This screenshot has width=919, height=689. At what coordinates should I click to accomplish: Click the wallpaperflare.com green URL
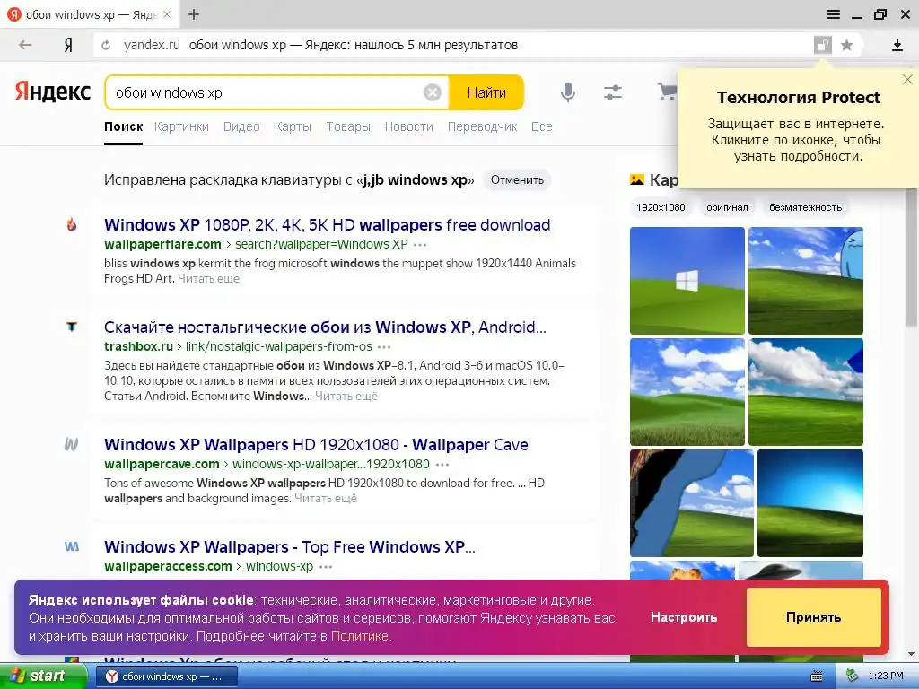tap(162, 244)
